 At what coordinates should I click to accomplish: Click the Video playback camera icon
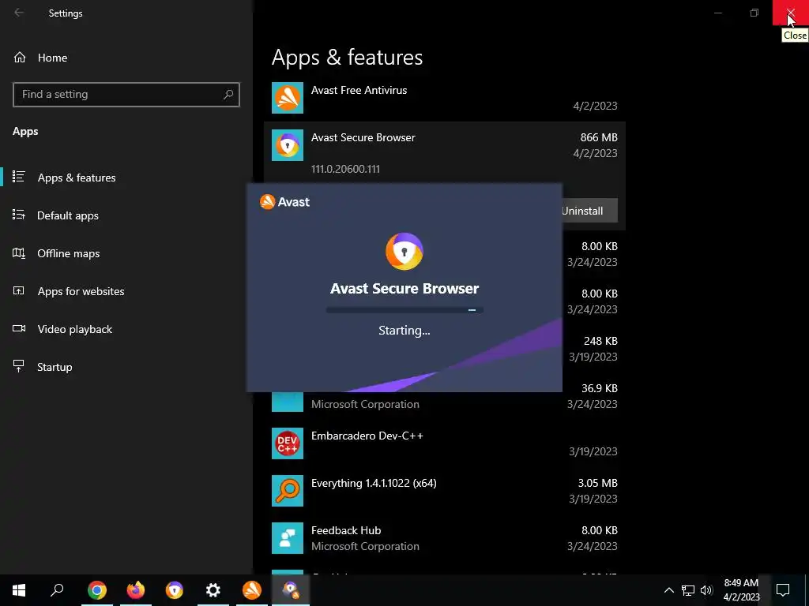pyautogui.click(x=19, y=328)
